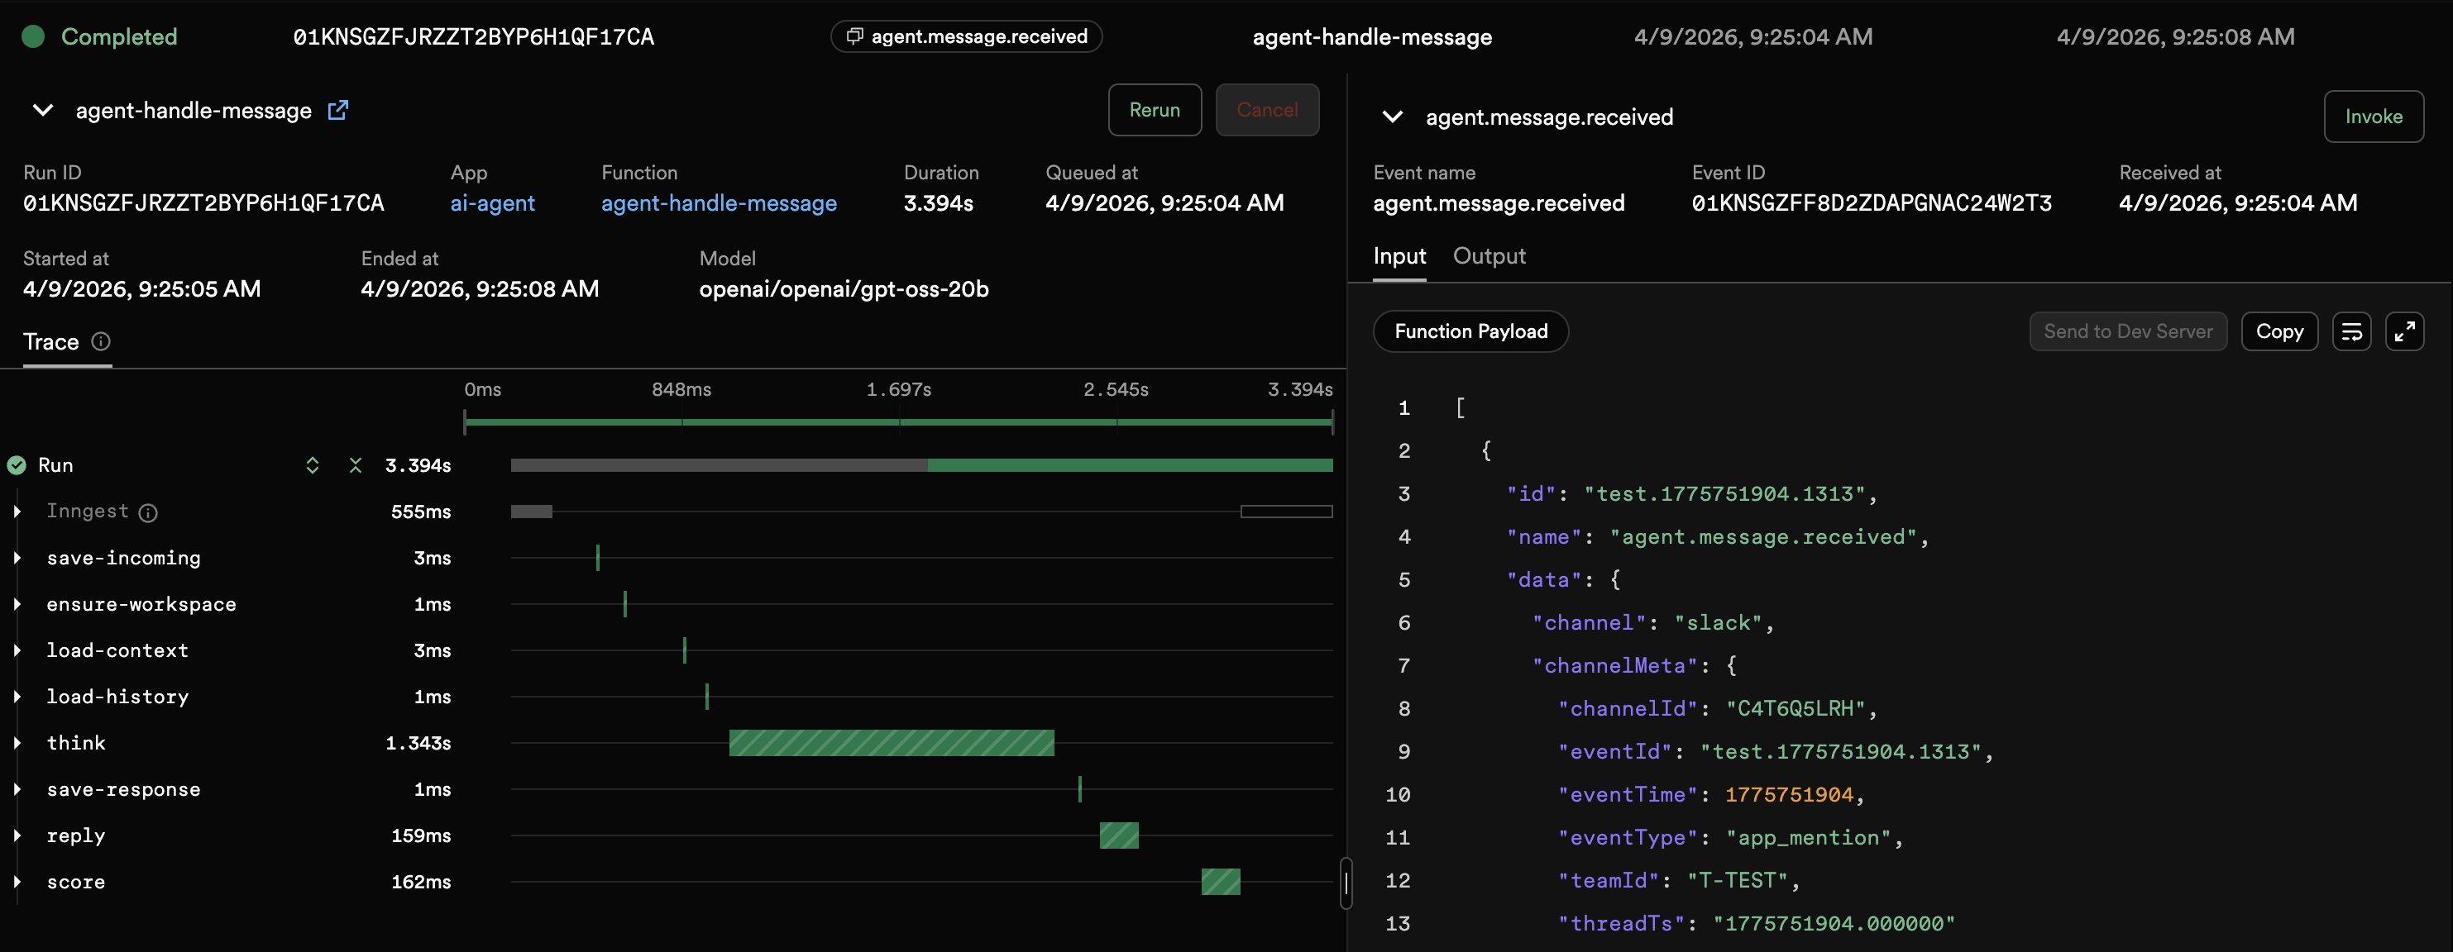
Task: Click the Trace info icon
Action: (101, 341)
